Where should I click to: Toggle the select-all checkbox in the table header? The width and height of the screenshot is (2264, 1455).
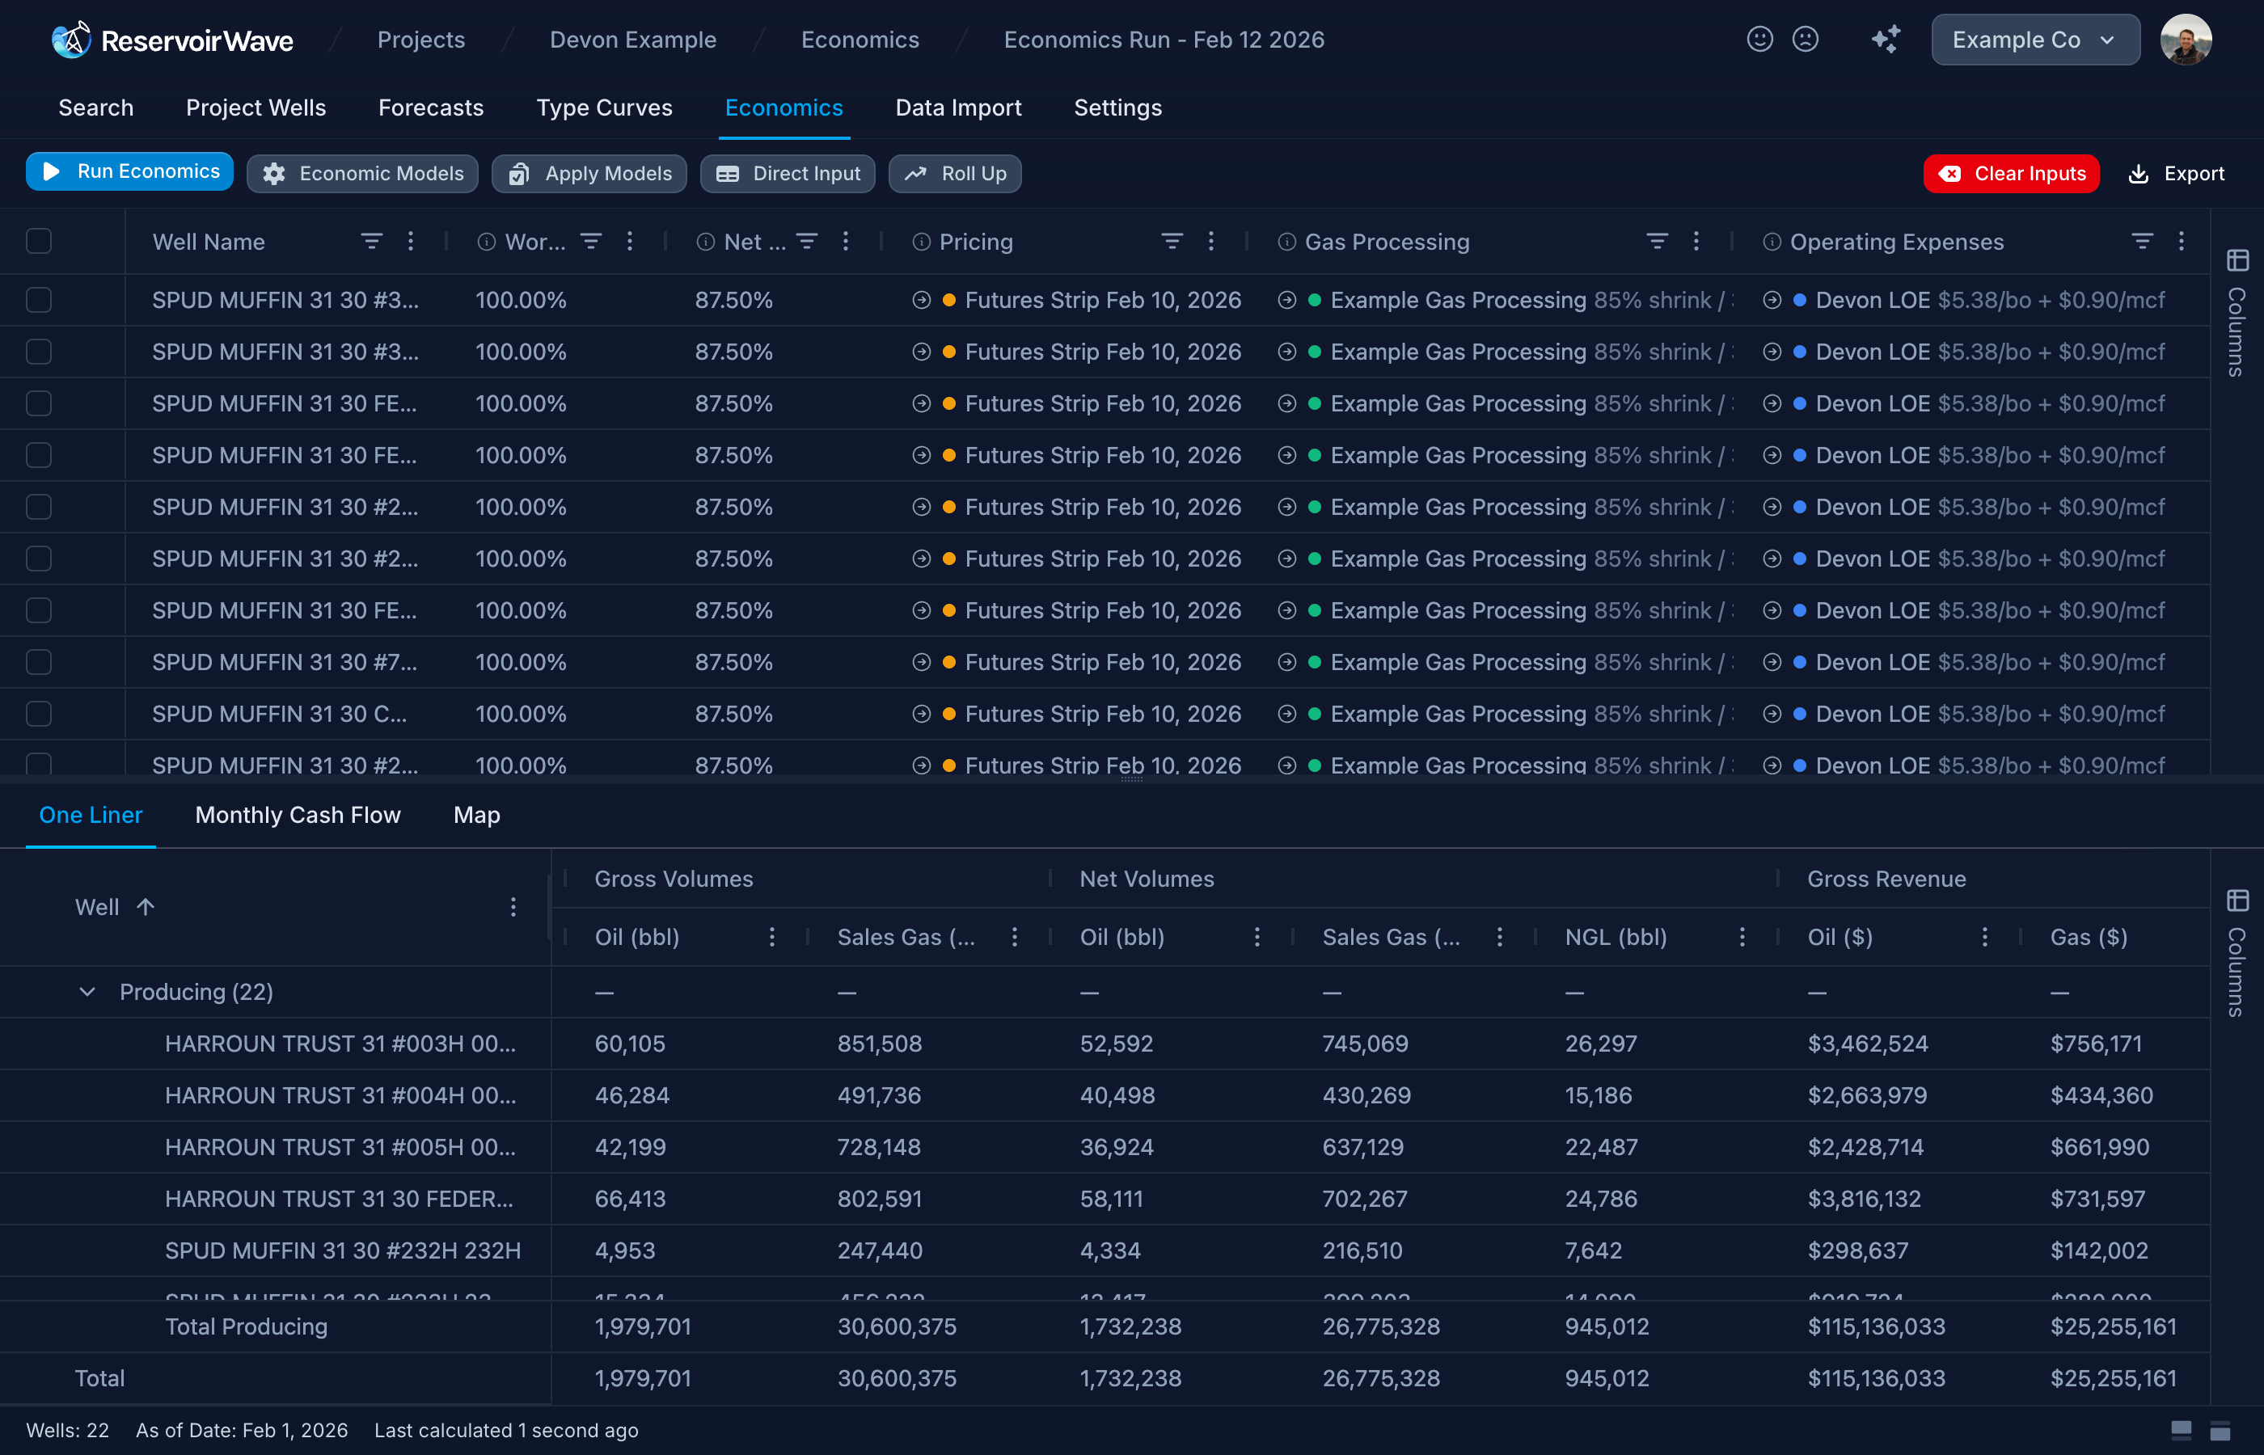coord(39,242)
